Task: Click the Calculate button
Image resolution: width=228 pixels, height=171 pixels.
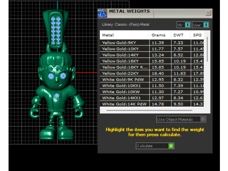Action: click(155, 146)
